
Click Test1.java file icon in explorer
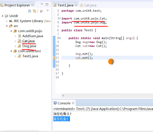tap(19, 56)
